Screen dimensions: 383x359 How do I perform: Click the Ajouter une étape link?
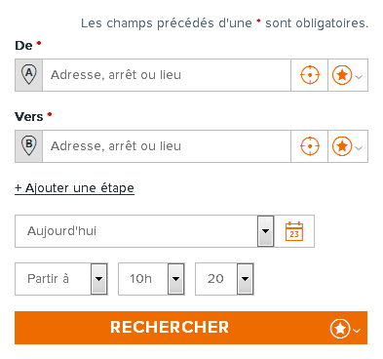click(74, 188)
